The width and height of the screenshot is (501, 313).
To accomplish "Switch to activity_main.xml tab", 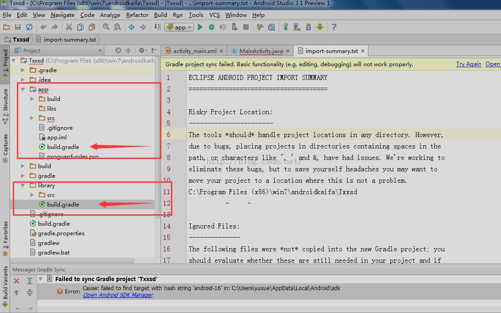I will pos(195,51).
